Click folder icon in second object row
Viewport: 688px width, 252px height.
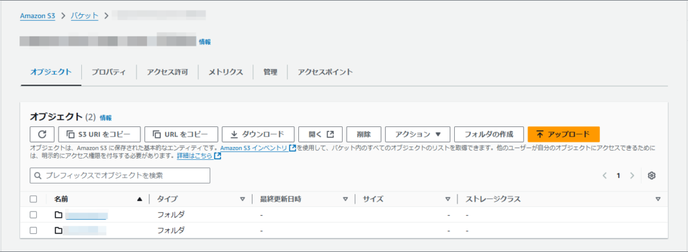coord(58,230)
